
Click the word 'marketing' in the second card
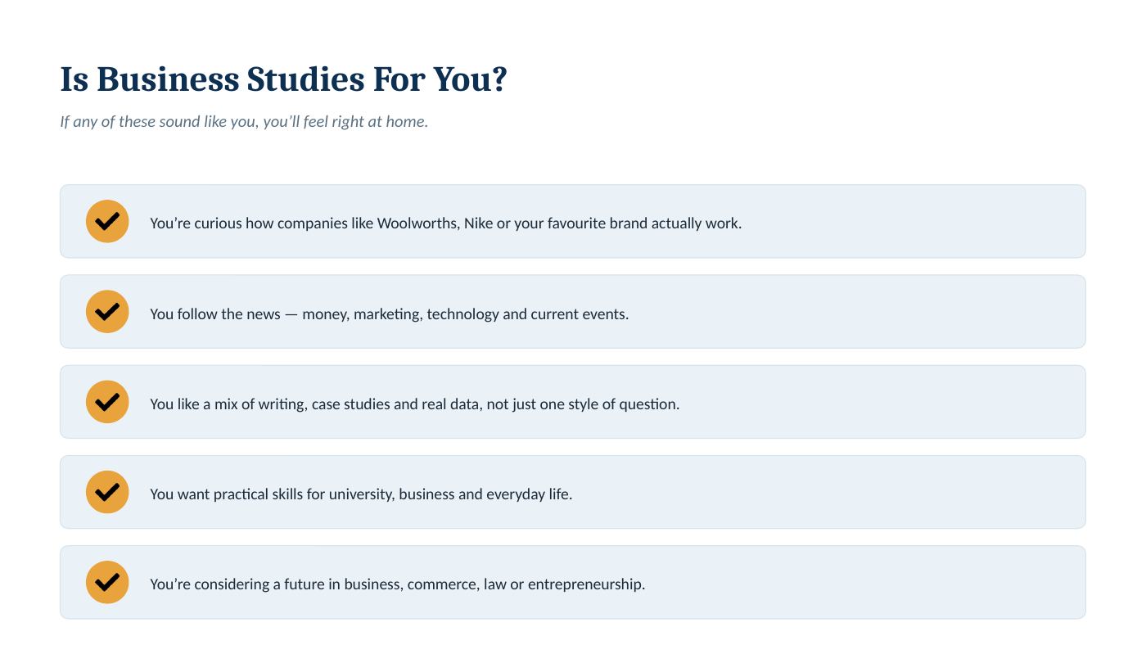[x=388, y=313]
